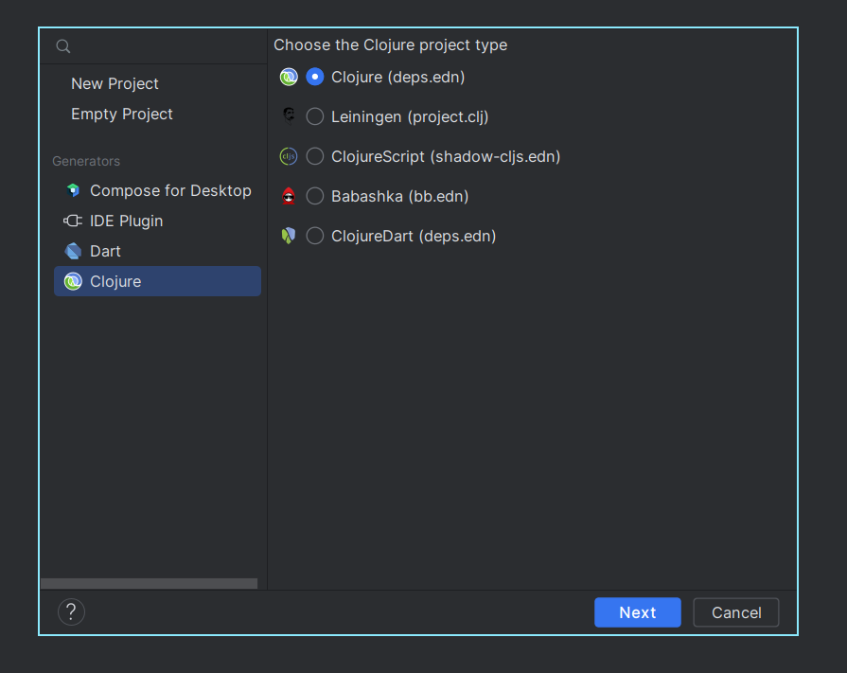Click the ClojureScript (shadow-cljs.edn) label text
This screenshot has height=673, width=847.
(446, 156)
